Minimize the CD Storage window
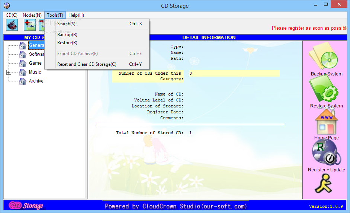Viewport: 350px width, 213px height. pyautogui.click(x=316, y=5)
